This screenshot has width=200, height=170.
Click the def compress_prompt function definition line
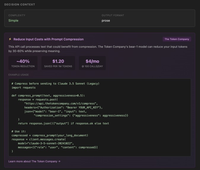pos(48,96)
